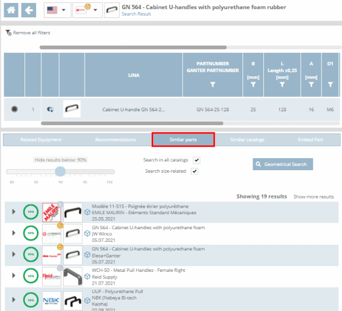Select the radio button for row 1
The image size is (342, 311).
(14, 109)
